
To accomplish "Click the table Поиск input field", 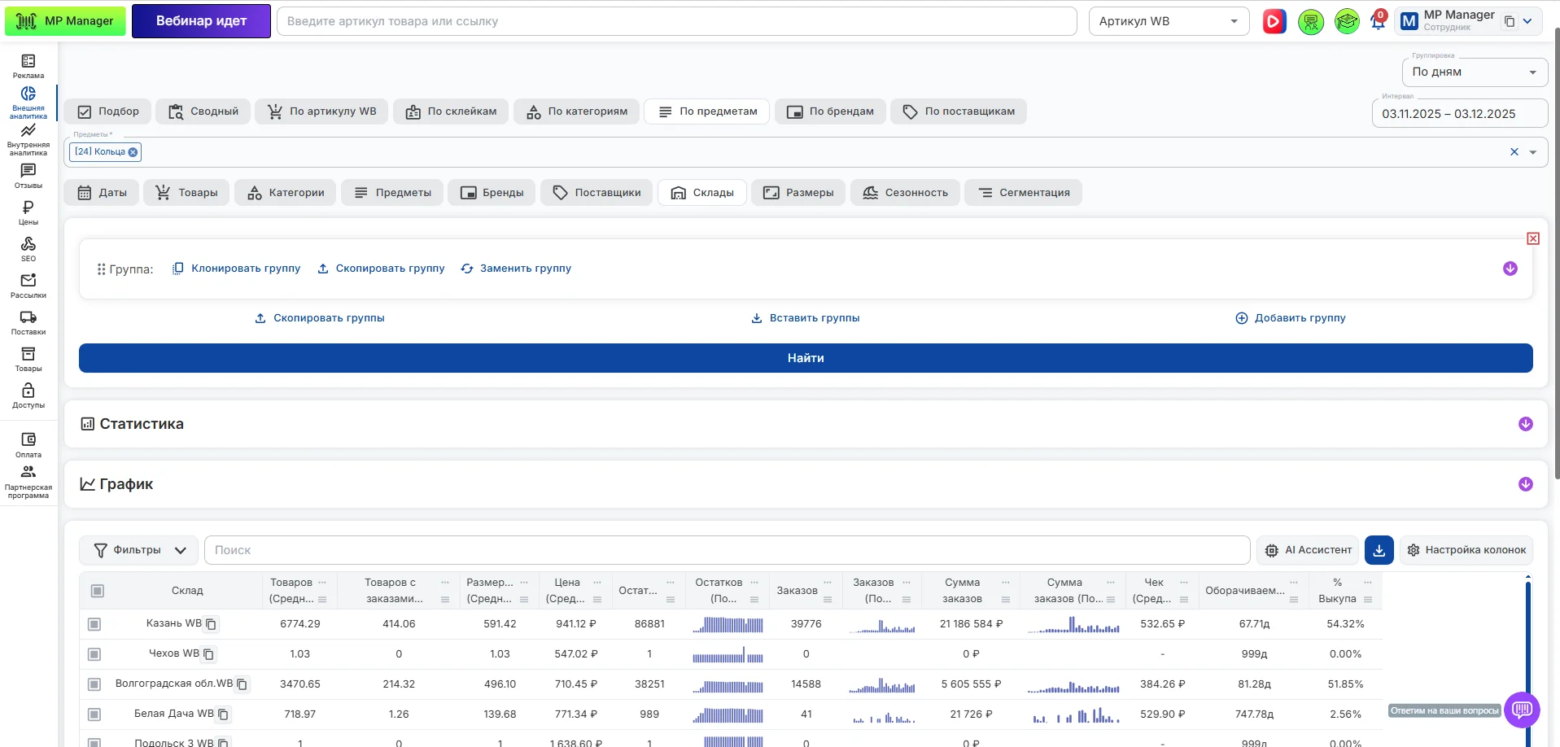I will tap(726, 550).
